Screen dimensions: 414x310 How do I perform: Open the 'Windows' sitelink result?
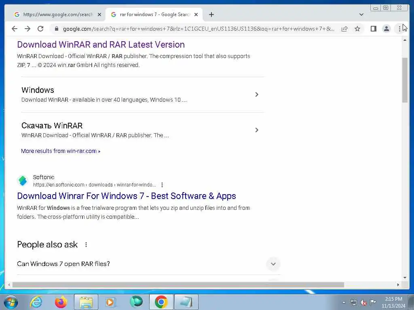tap(38, 90)
